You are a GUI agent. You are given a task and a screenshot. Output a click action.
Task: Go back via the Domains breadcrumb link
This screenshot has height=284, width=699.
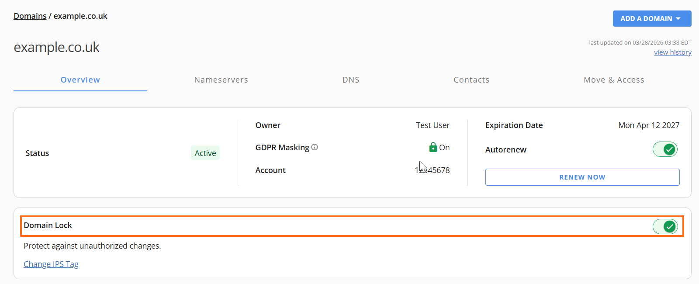30,16
